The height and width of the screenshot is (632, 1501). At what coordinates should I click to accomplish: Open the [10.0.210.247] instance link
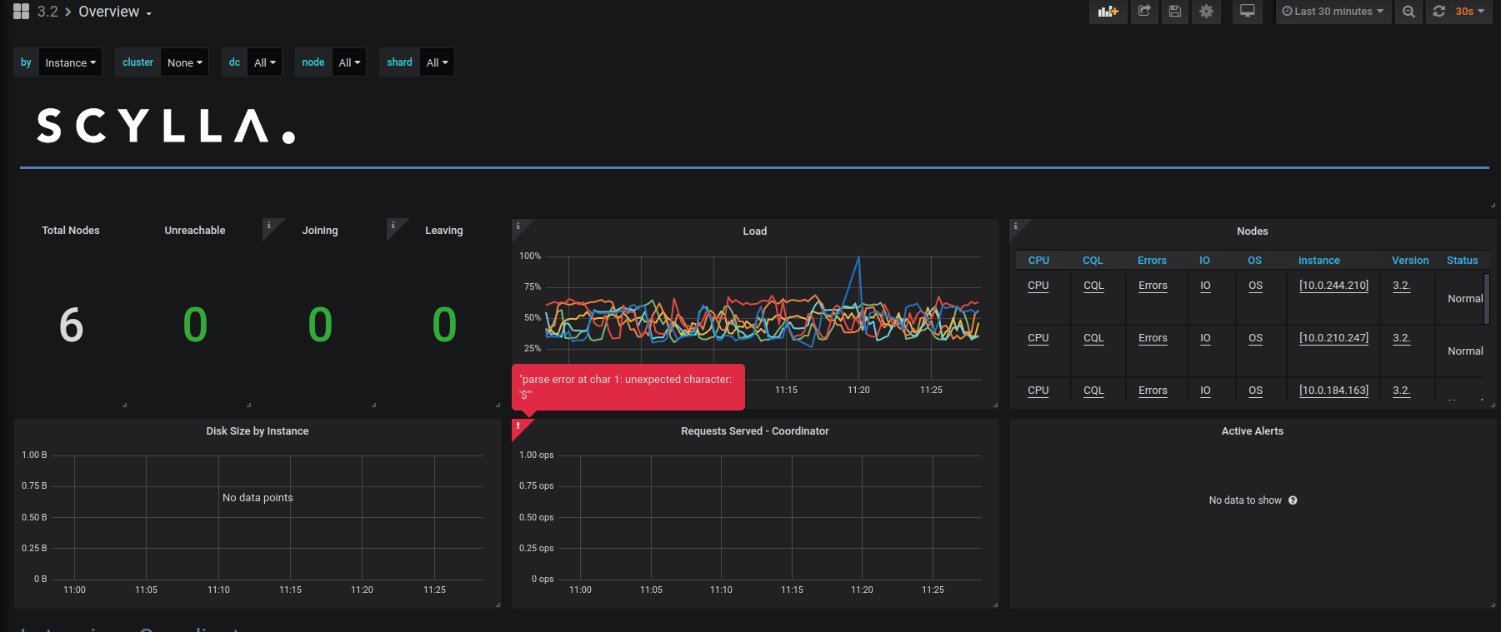pos(1333,338)
